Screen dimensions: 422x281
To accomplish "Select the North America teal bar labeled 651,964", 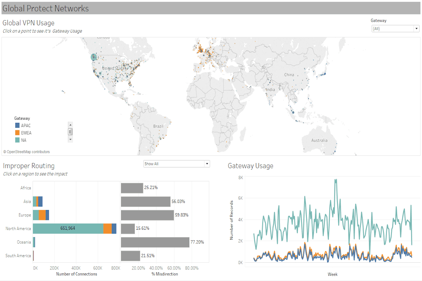I will point(68,229).
